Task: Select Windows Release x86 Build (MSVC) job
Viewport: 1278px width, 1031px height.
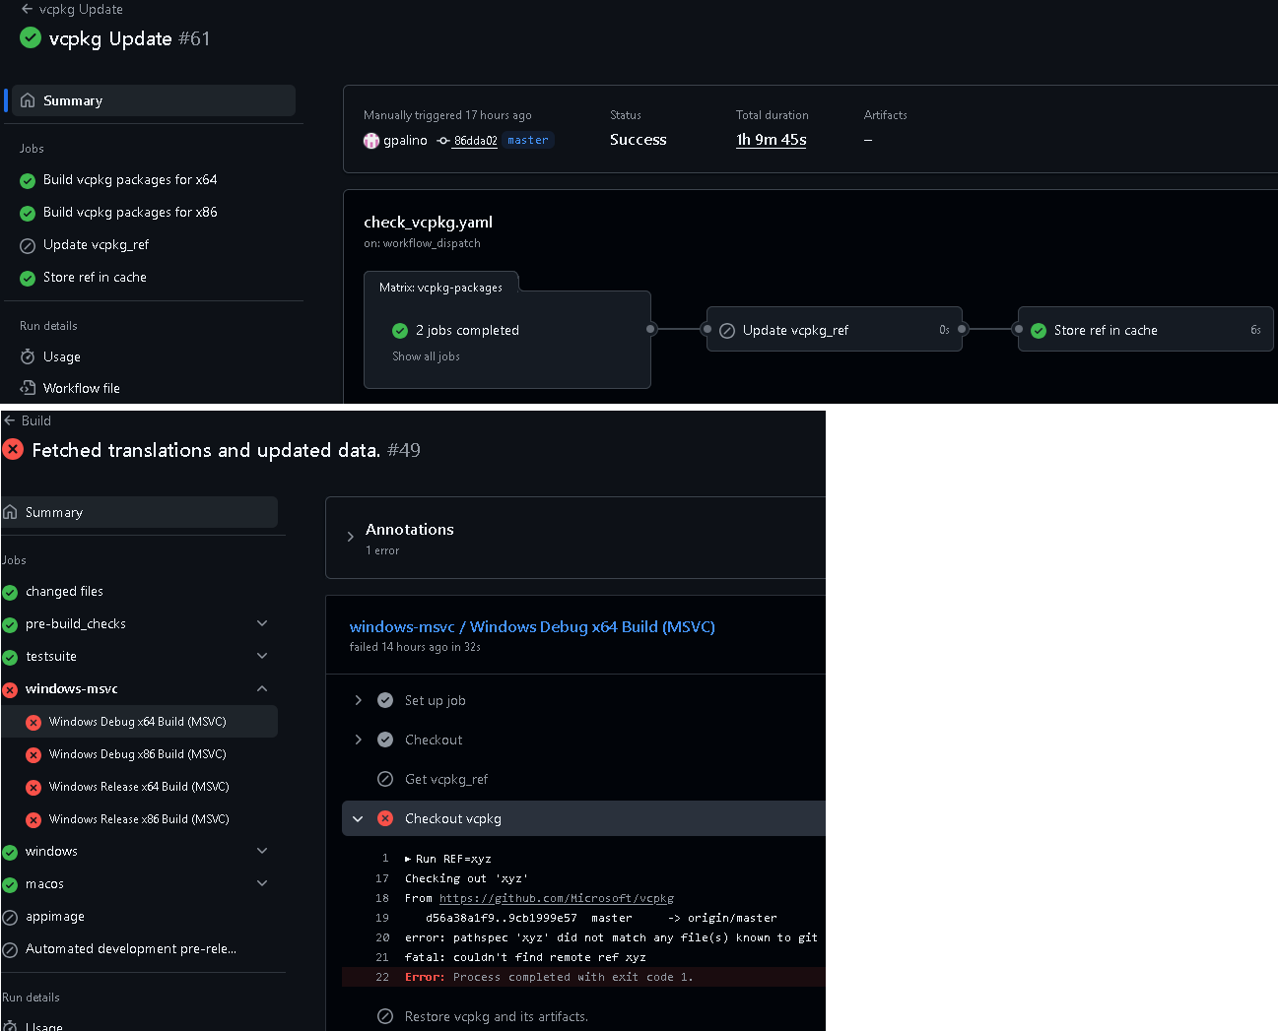Action: click(139, 819)
